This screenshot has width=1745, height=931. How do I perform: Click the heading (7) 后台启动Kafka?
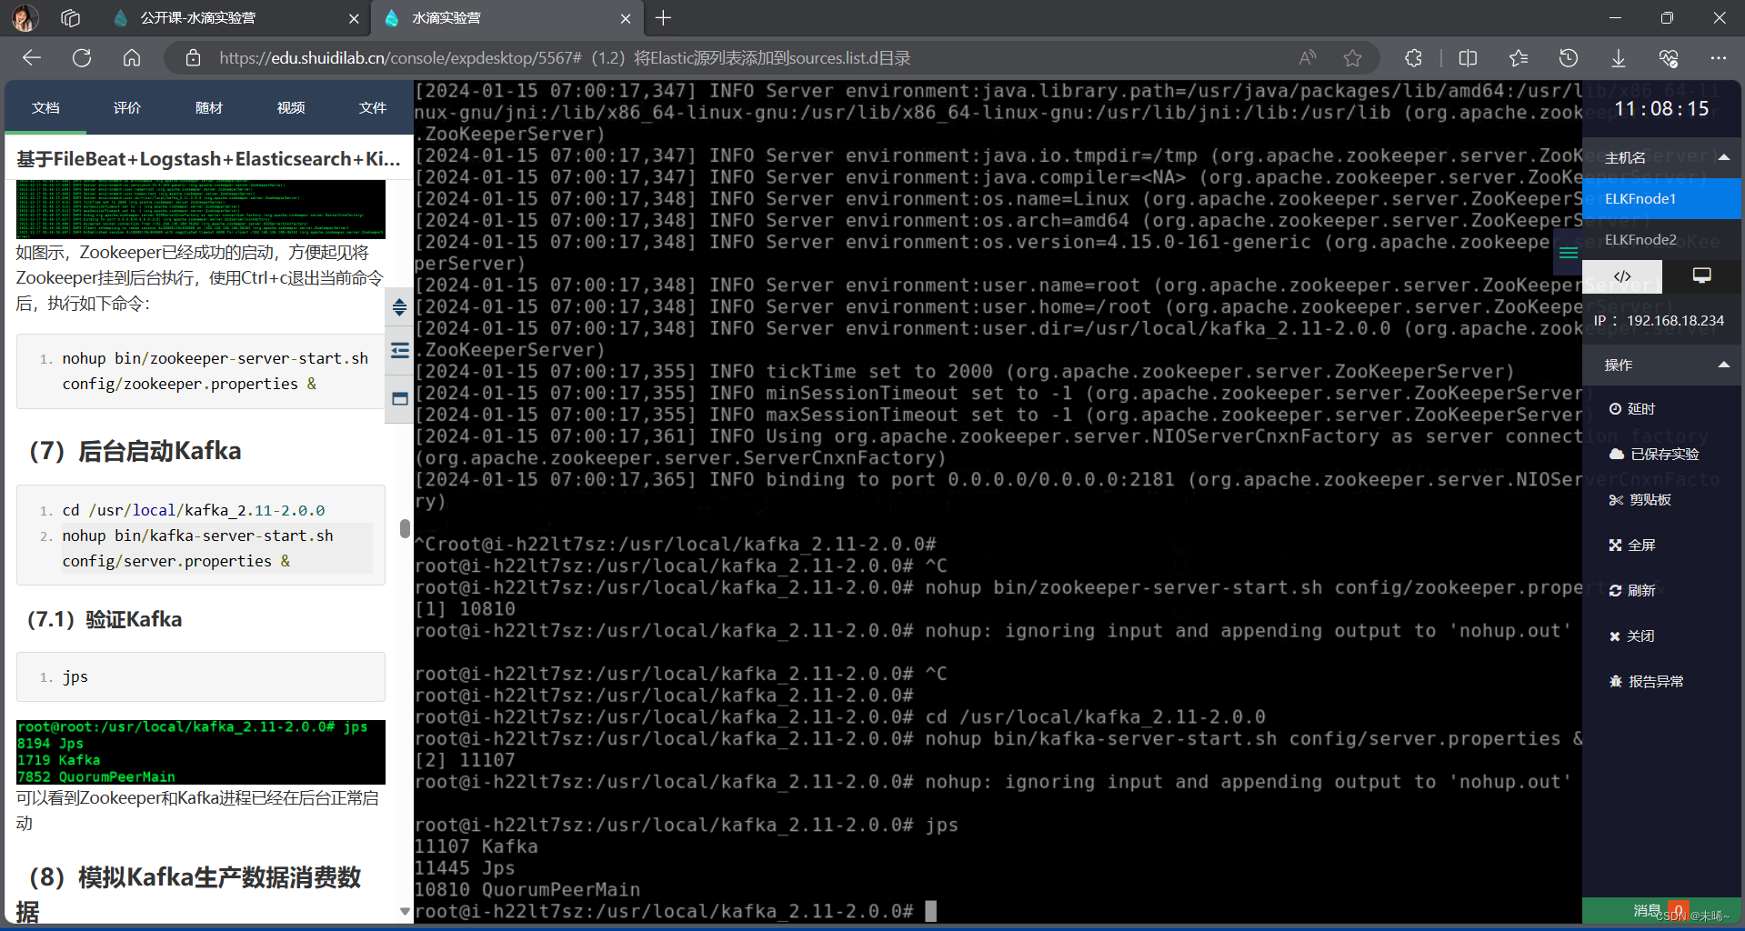pos(135,451)
